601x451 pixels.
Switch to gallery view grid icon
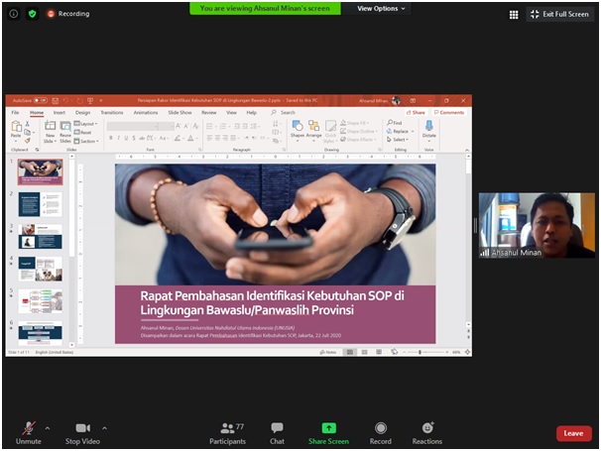point(514,15)
